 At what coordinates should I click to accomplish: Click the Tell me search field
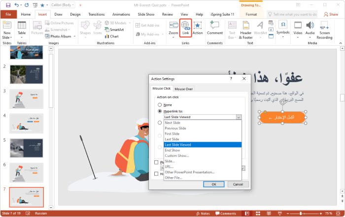[x=292, y=14]
